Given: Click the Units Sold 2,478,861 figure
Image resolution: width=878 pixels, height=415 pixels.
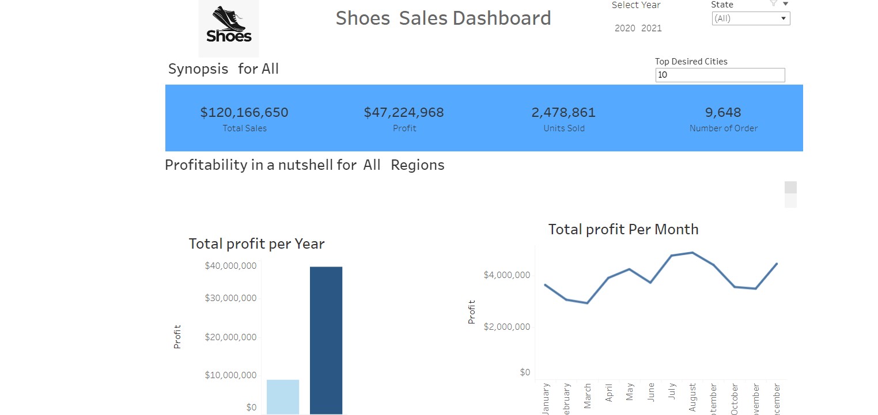Looking at the screenshot, I should click(x=563, y=113).
